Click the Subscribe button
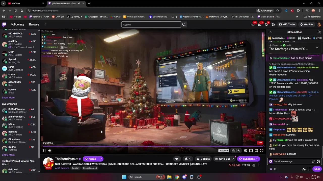The width and height of the screenshot is (323, 181). pyautogui.click(x=249, y=159)
